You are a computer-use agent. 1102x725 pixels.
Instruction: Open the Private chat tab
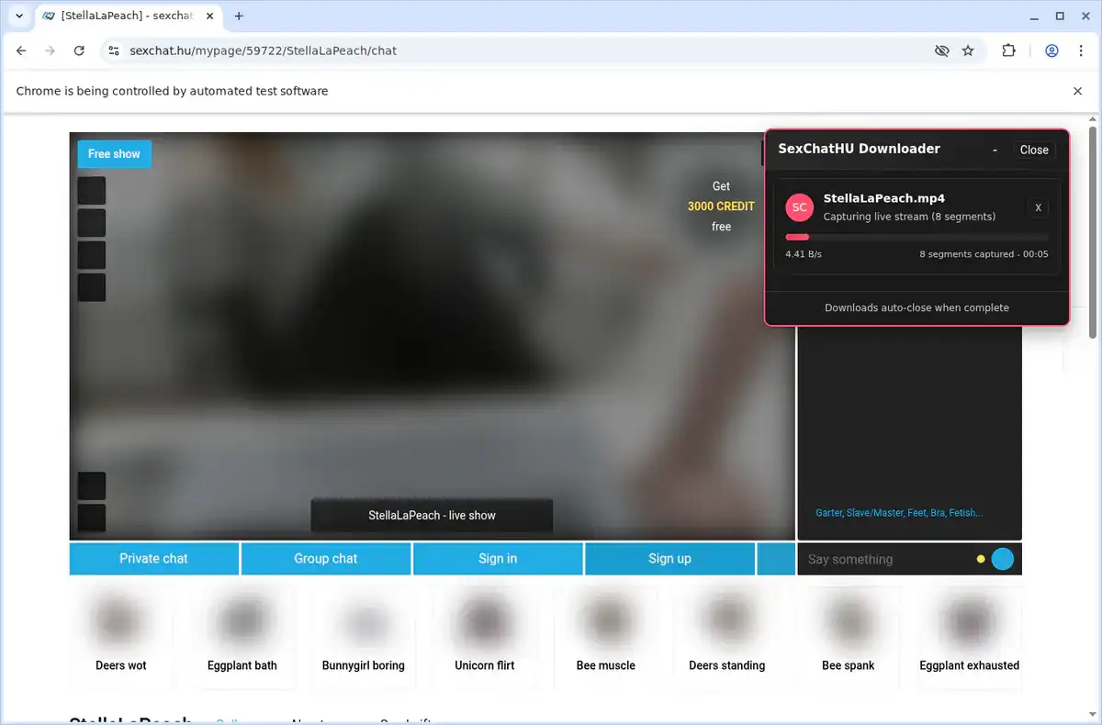point(153,559)
